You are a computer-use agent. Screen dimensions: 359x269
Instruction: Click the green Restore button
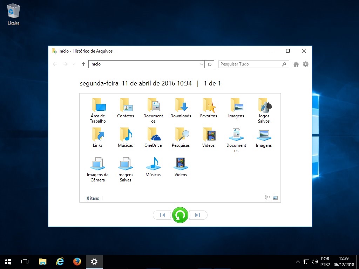180,215
